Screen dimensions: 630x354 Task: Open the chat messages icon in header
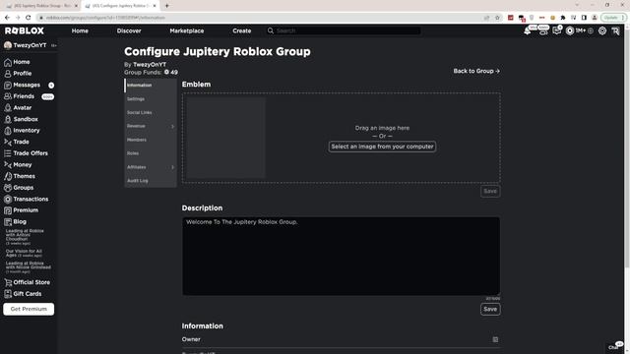pyautogui.click(x=556, y=30)
